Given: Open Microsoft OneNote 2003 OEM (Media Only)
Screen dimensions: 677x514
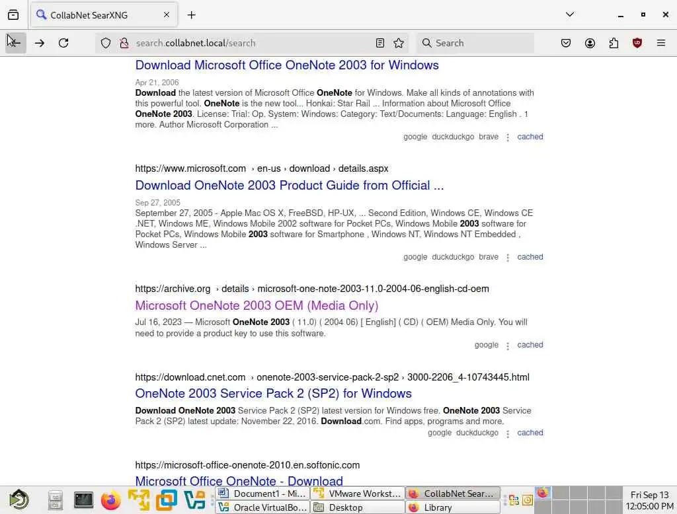Looking at the screenshot, I should point(257,305).
